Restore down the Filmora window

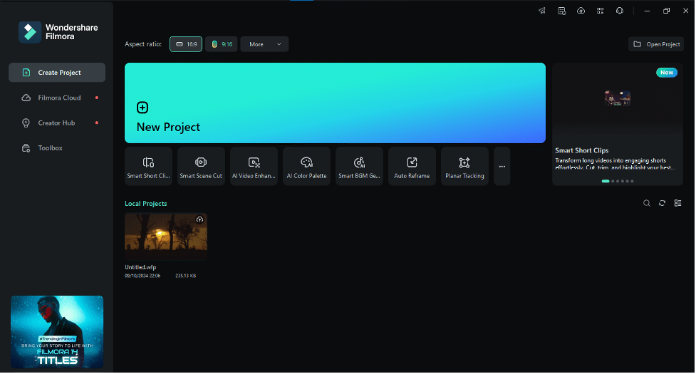coord(666,11)
